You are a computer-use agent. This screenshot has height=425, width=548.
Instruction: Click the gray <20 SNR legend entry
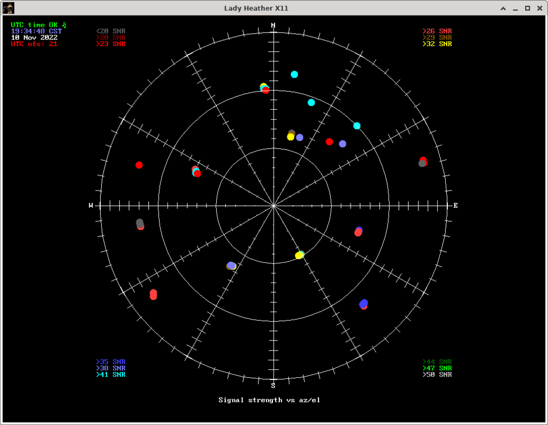[x=111, y=32]
